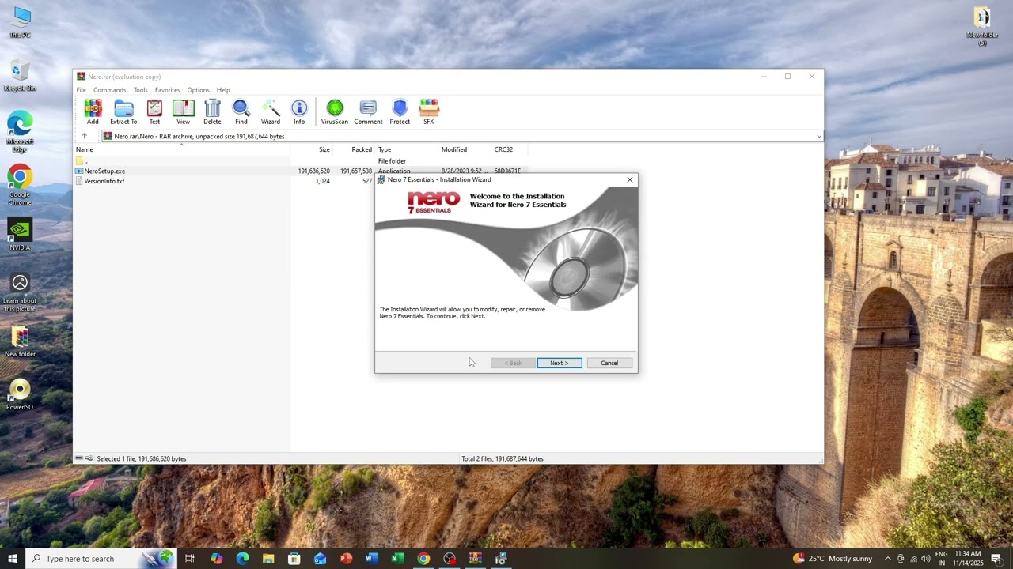Open the Windows Start menu
This screenshot has width=1013, height=569.
pyautogui.click(x=13, y=559)
